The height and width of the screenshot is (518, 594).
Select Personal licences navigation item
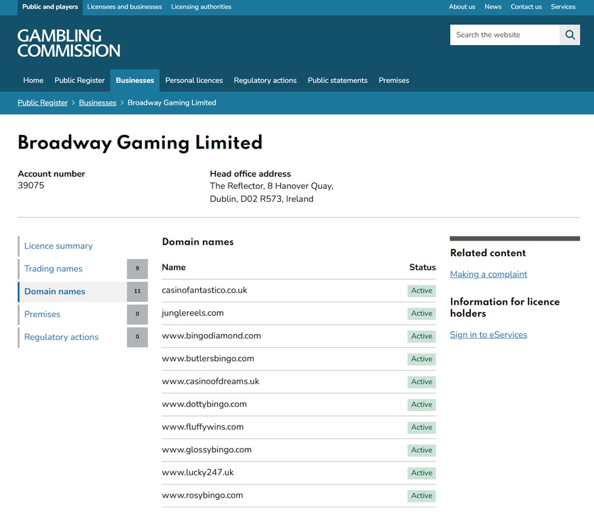pyautogui.click(x=194, y=80)
